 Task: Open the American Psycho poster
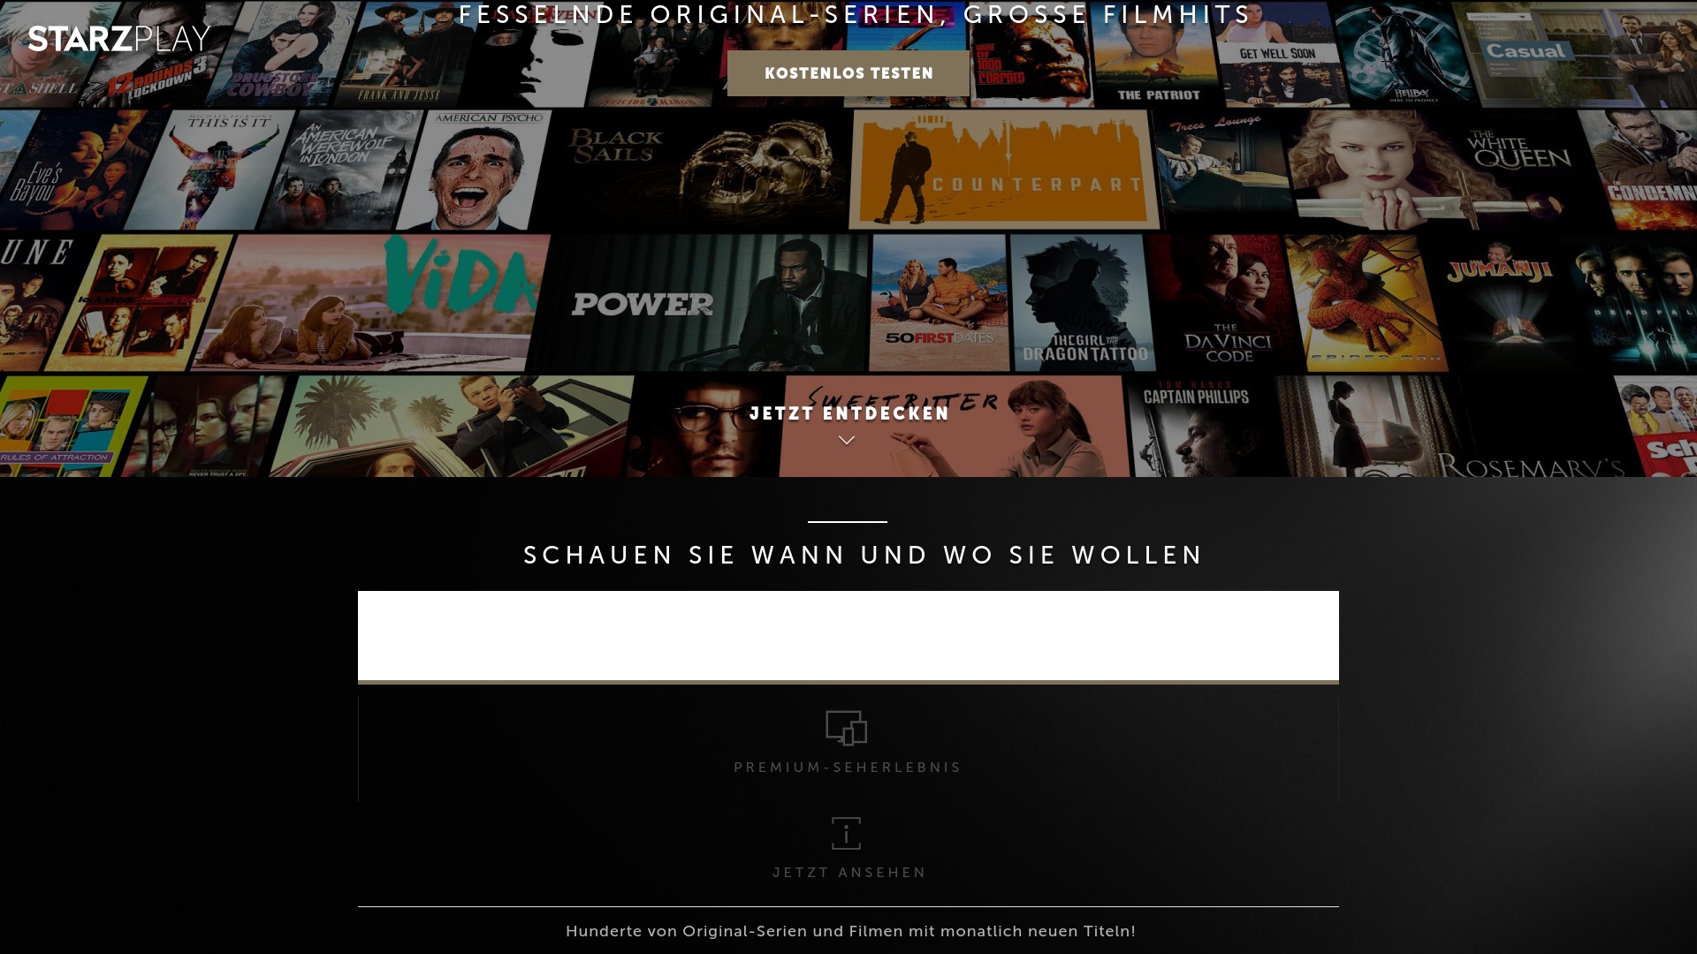point(473,170)
